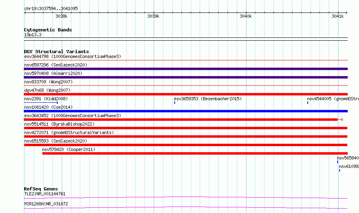Select the nsv5970408 Almarri2020 purple bar

click(x=186, y=77)
